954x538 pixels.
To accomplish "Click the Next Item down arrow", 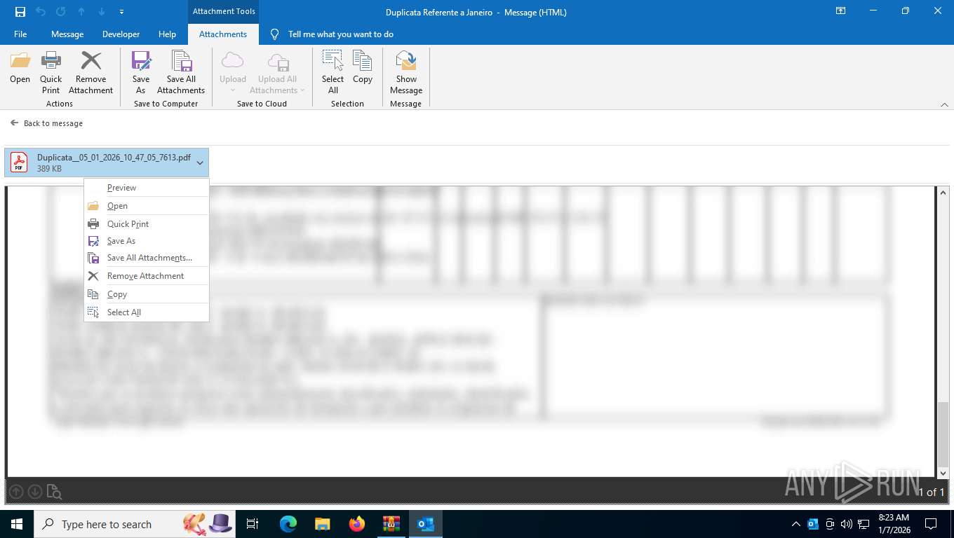I will pyautogui.click(x=102, y=12).
